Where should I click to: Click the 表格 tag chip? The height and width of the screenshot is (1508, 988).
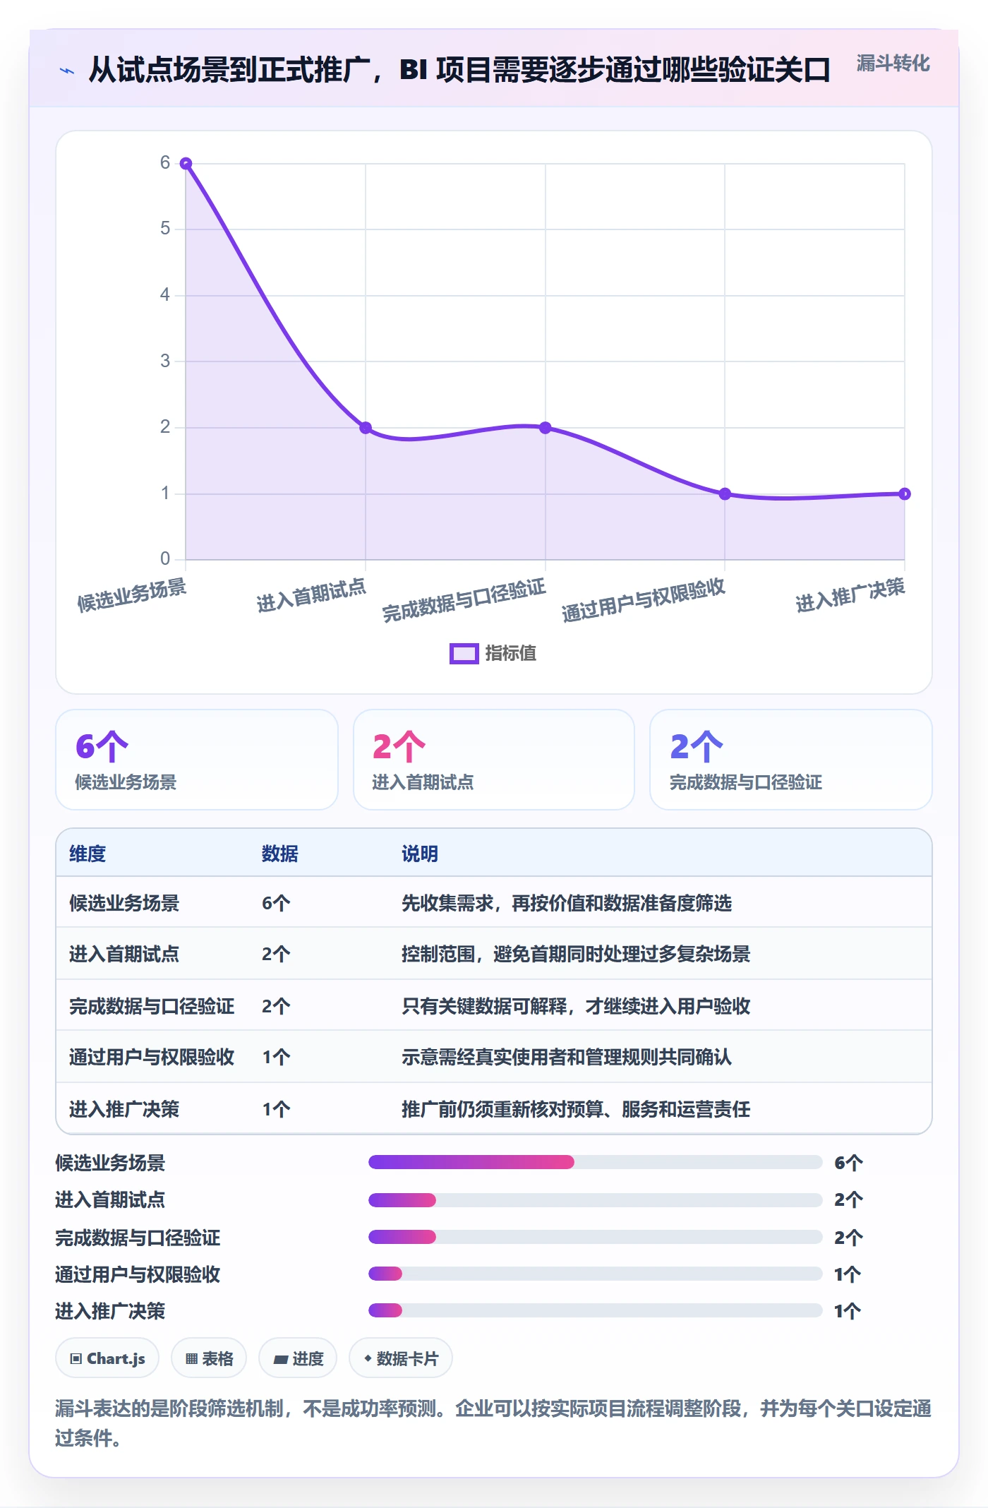tap(209, 1358)
